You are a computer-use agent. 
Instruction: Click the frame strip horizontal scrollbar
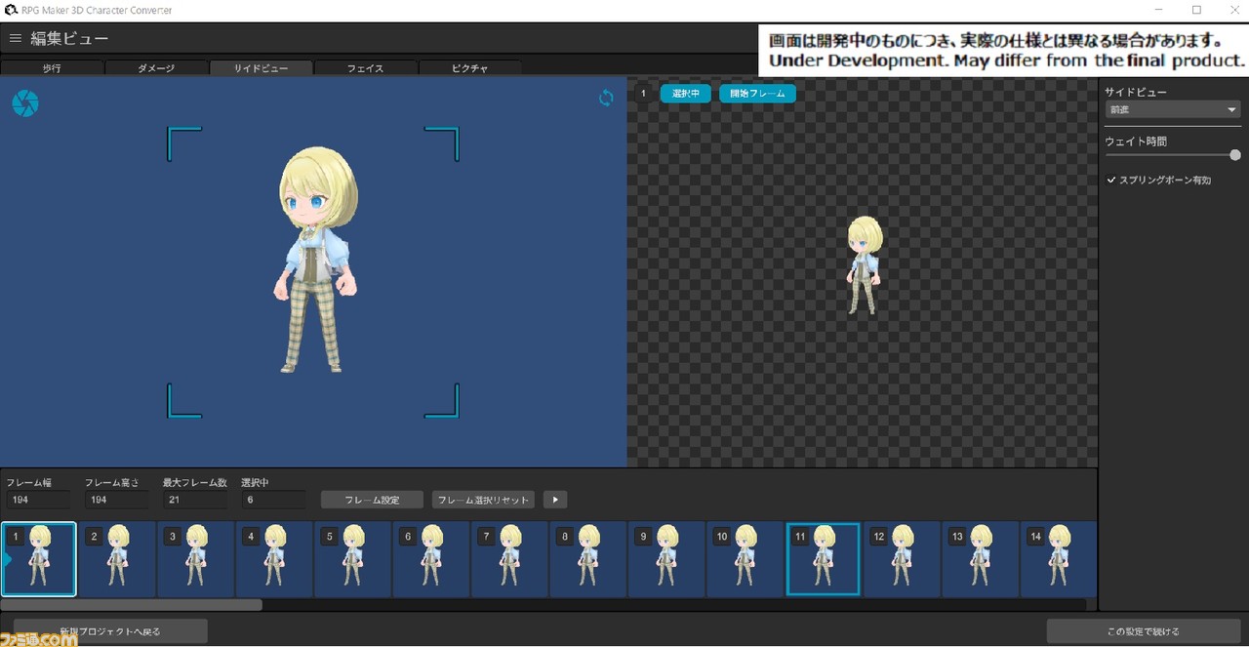132,605
